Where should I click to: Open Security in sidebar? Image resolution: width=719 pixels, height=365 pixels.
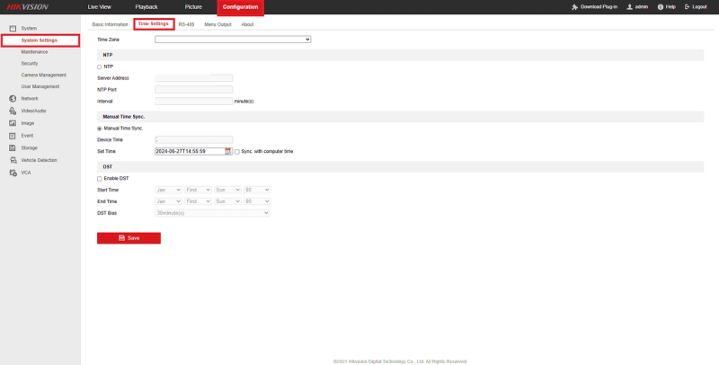(x=30, y=63)
